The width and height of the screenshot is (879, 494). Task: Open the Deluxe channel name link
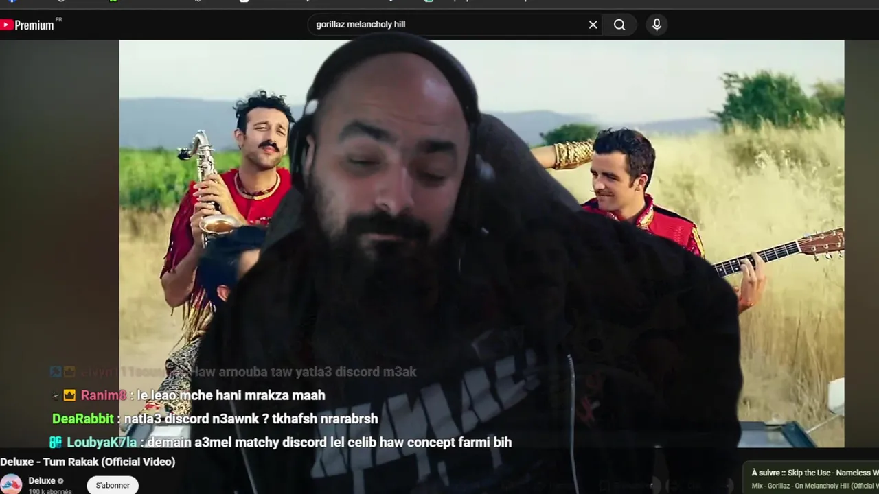[42, 481]
